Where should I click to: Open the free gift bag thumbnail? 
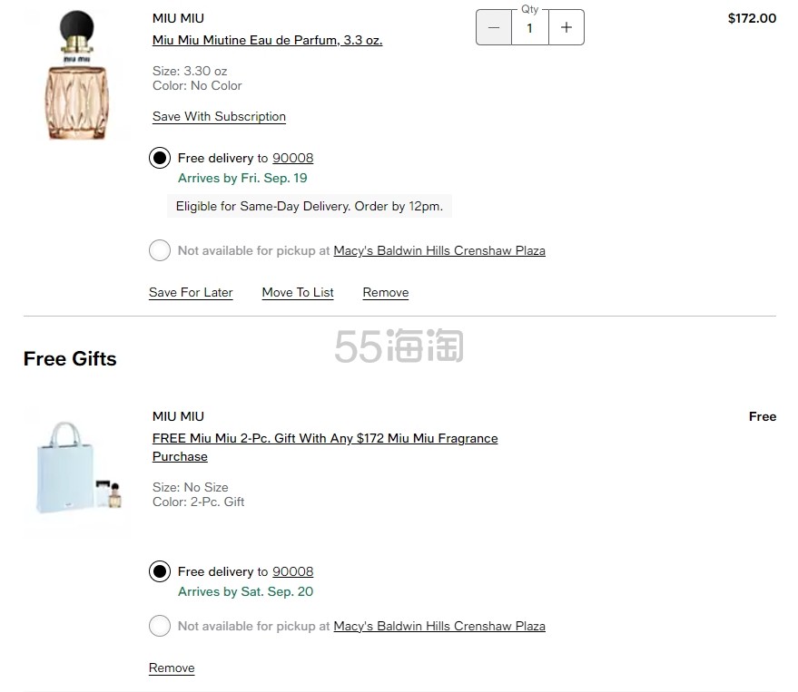click(77, 468)
